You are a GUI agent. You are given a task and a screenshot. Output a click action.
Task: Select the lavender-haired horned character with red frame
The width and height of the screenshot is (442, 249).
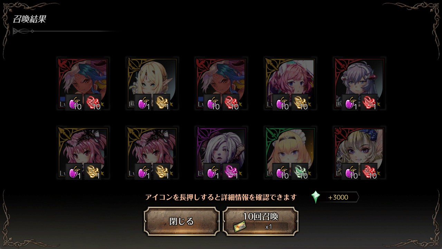tap(359, 83)
